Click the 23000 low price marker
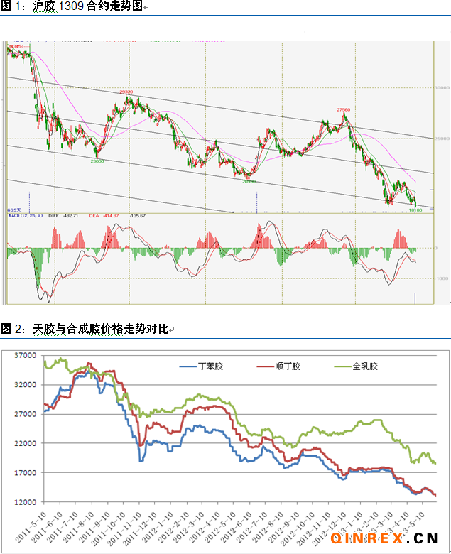This screenshot has width=451, height=554. (97, 161)
